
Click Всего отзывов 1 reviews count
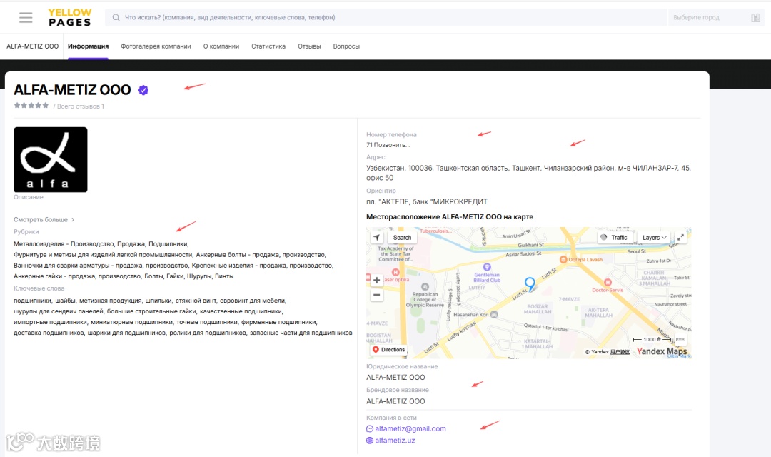80,106
